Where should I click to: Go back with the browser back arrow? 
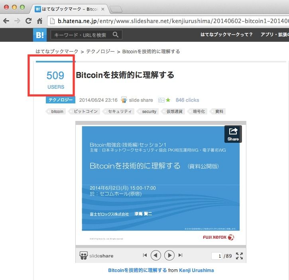point(6,21)
